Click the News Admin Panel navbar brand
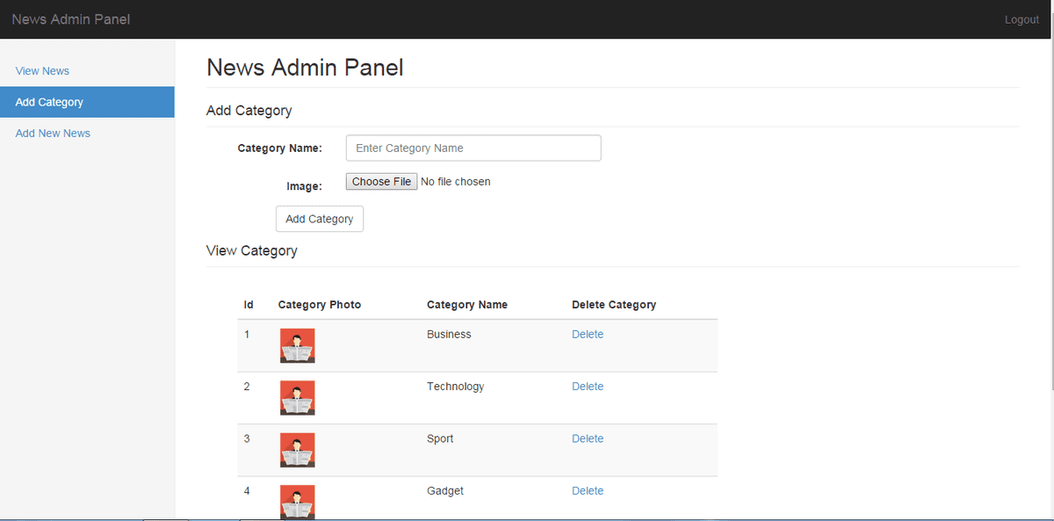The height and width of the screenshot is (521, 1054). [71, 19]
